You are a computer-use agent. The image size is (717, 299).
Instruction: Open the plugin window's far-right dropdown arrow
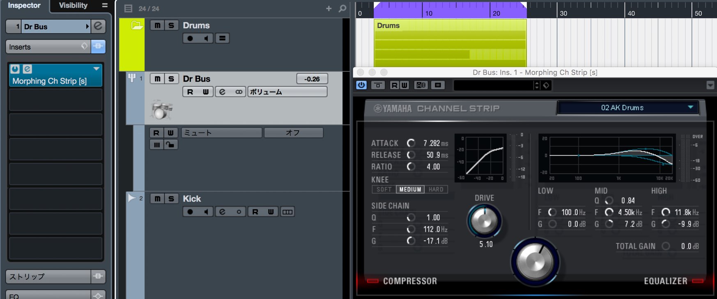click(x=710, y=85)
